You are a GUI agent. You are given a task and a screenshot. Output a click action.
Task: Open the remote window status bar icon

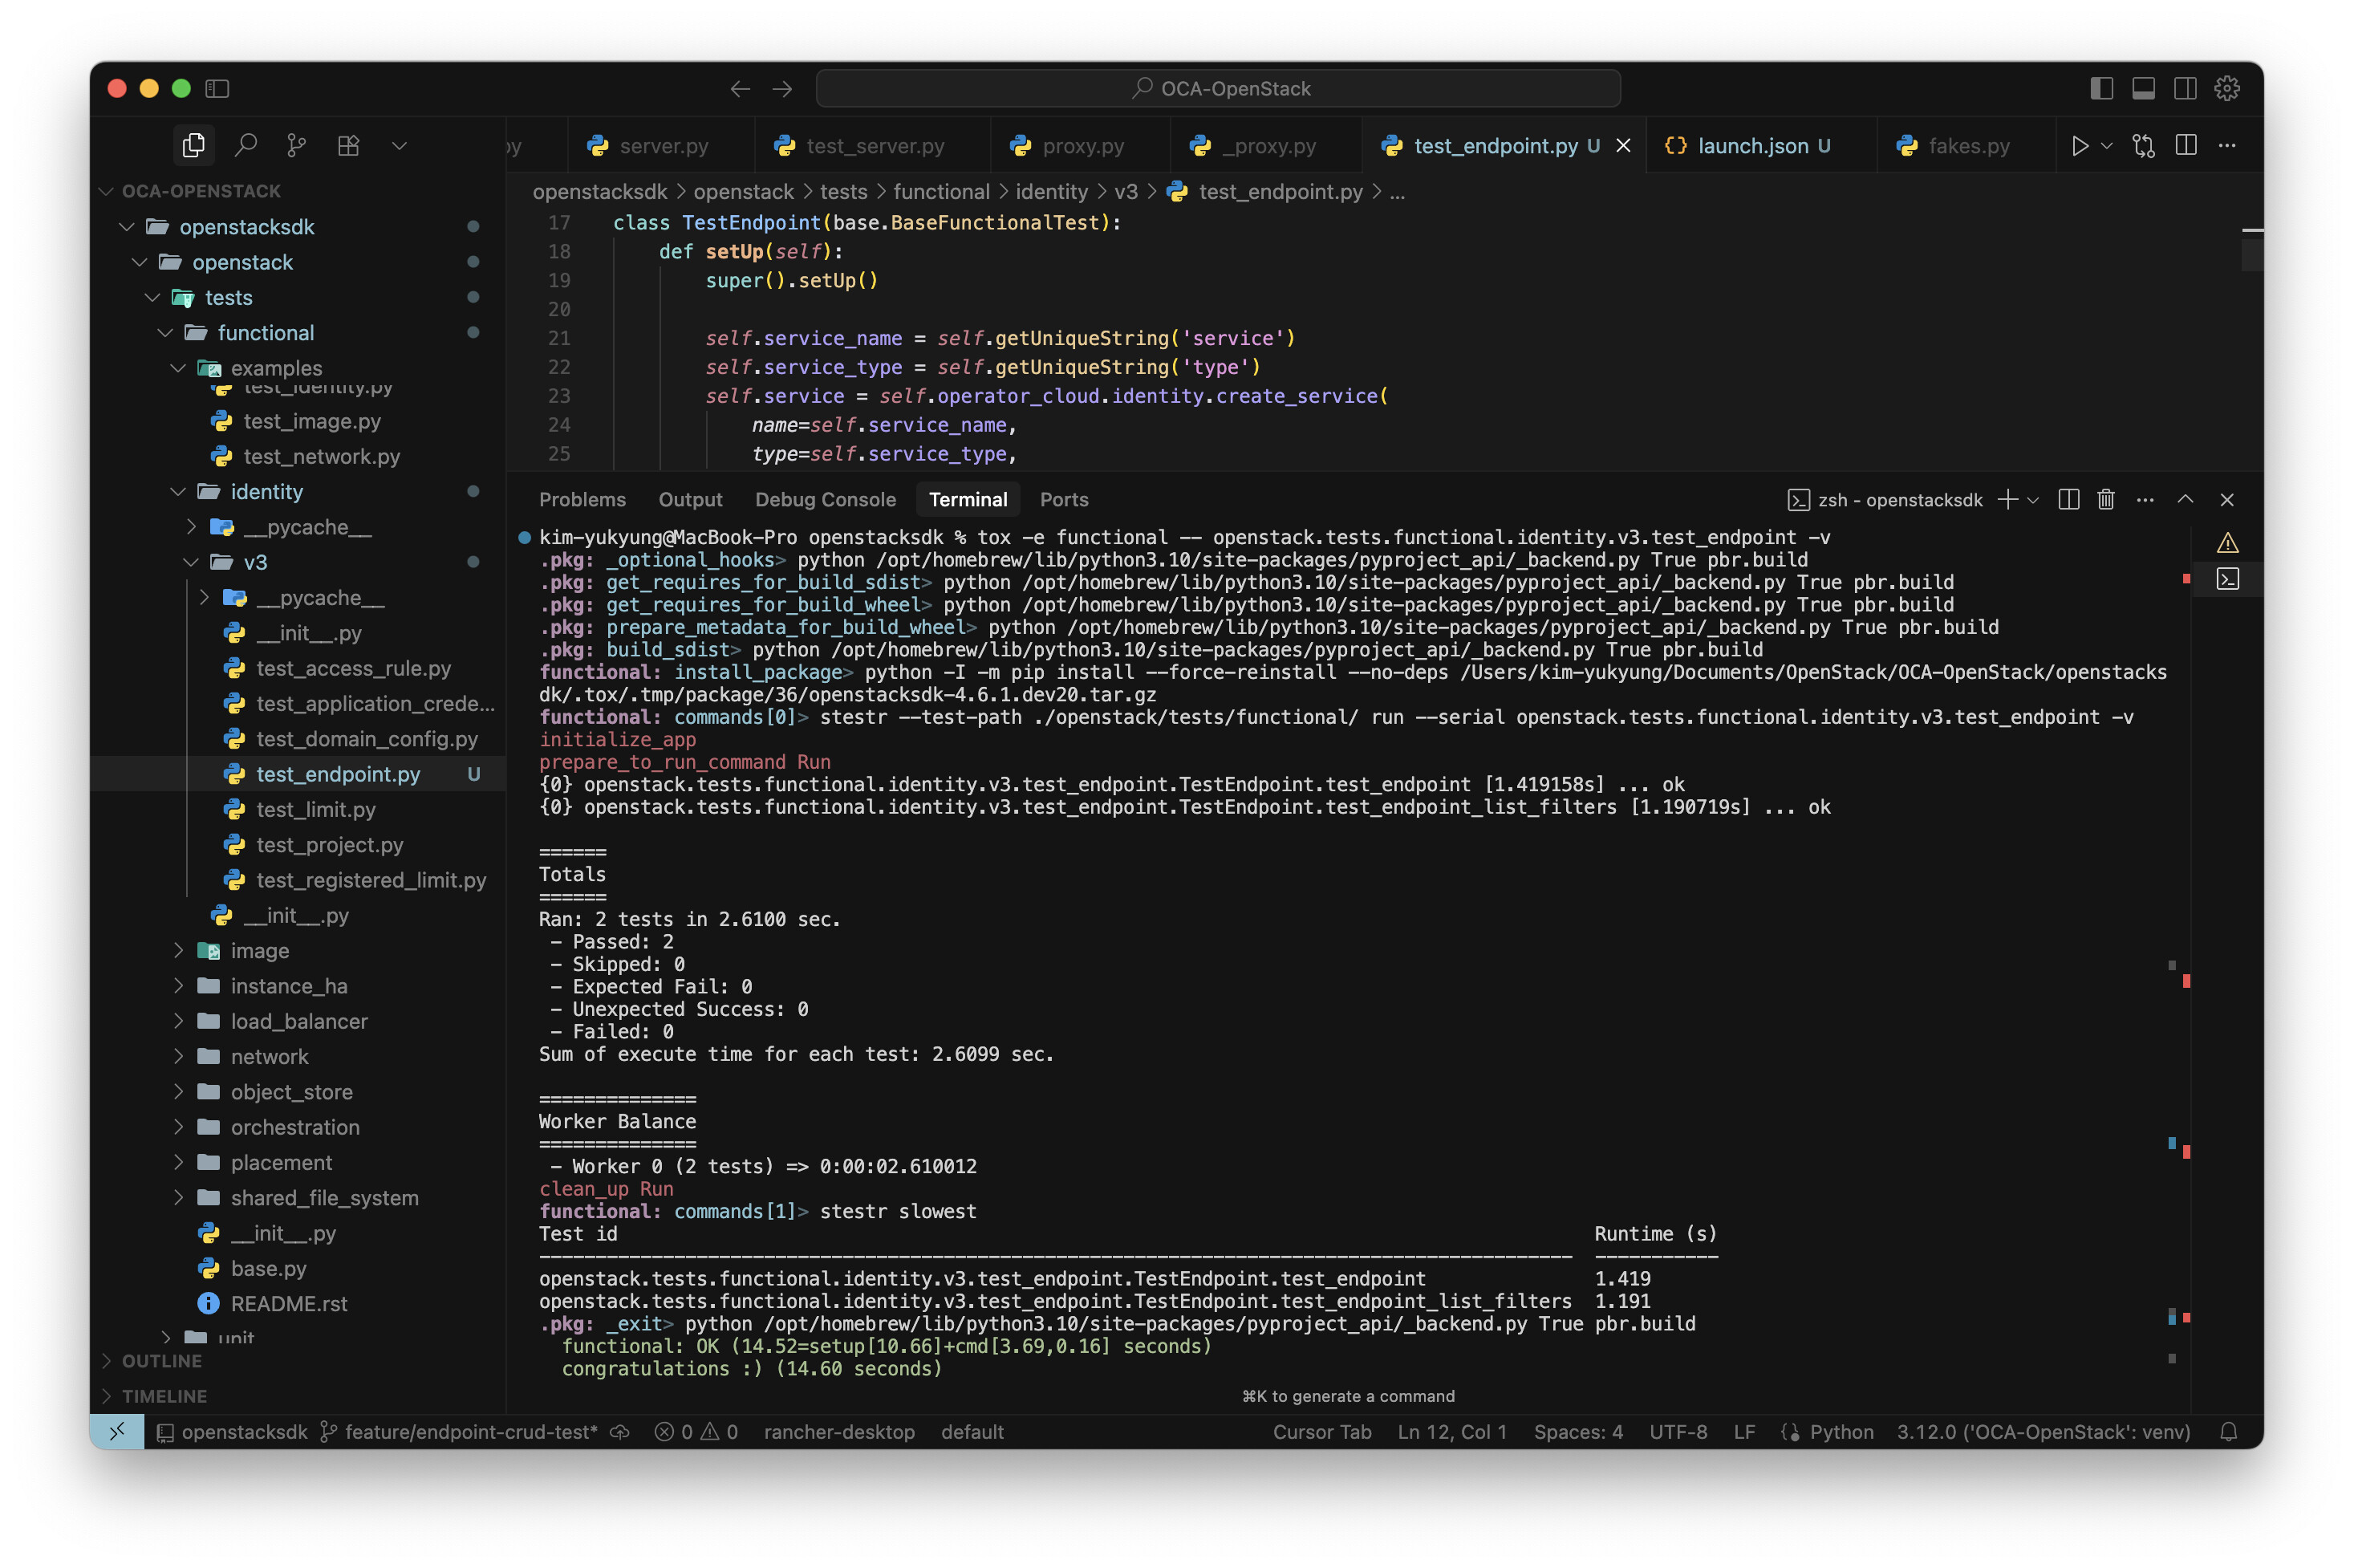(117, 1431)
